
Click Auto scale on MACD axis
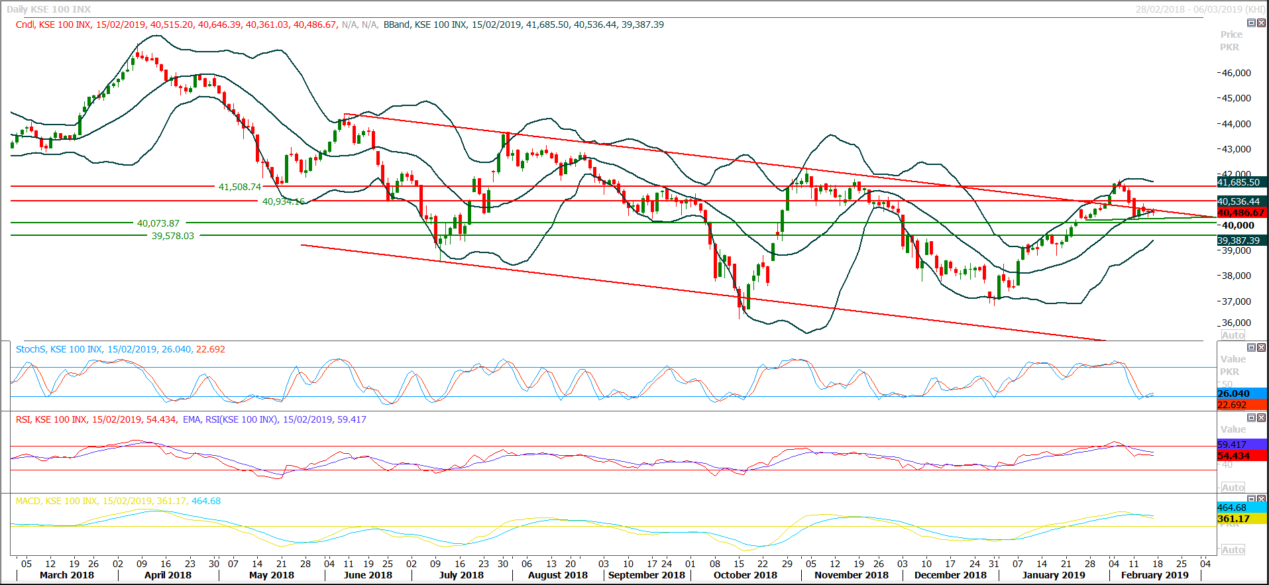click(x=1233, y=550)
